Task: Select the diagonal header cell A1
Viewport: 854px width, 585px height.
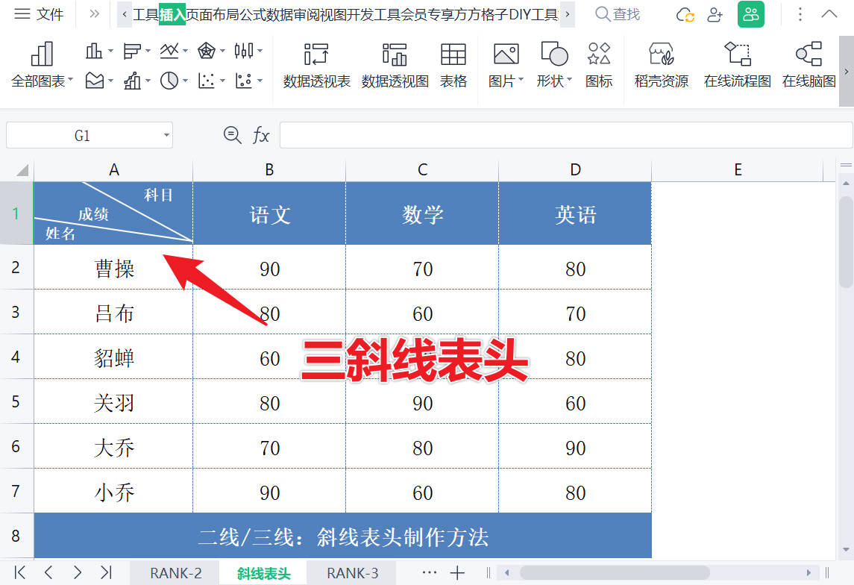Action: [113, 213]
